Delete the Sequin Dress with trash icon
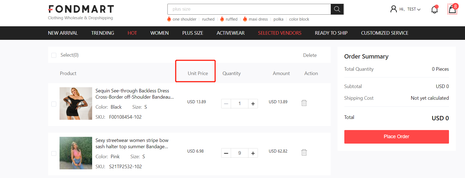 pos(304,103)
